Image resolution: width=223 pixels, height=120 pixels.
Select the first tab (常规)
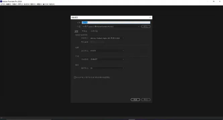click(76, 31)
